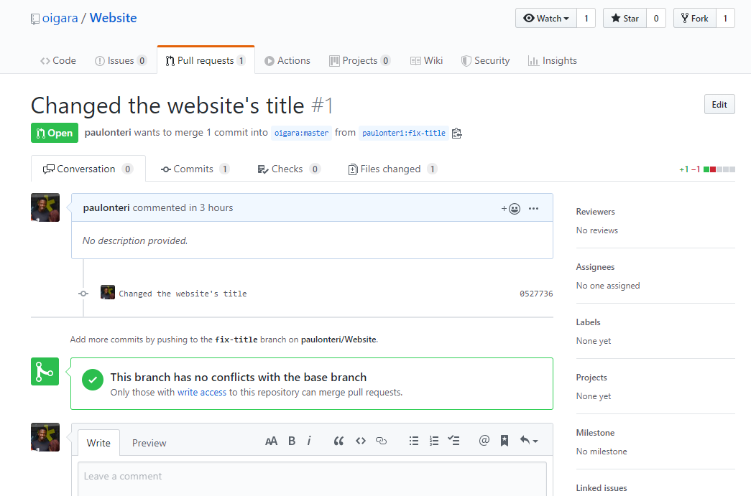Image resolution: width=751 pixels, height=496 pixels.
Task: Click the Edit button for the pull request title
Action: [x=719, y=103]
